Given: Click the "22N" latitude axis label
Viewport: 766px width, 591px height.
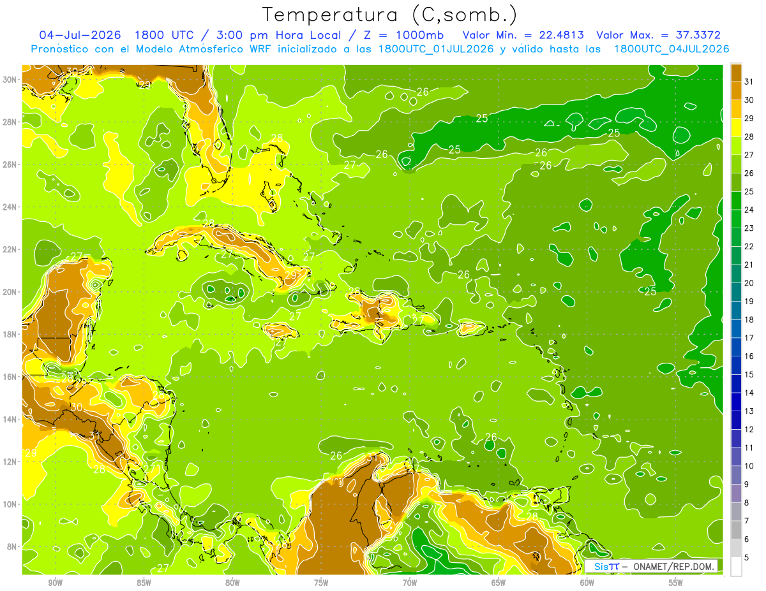Looking at the screenshot, I should (x=10, y=249).
